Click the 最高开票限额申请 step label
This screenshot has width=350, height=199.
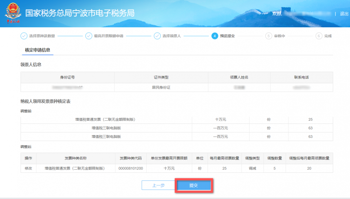pyautogui.click(x=108, y=36)
